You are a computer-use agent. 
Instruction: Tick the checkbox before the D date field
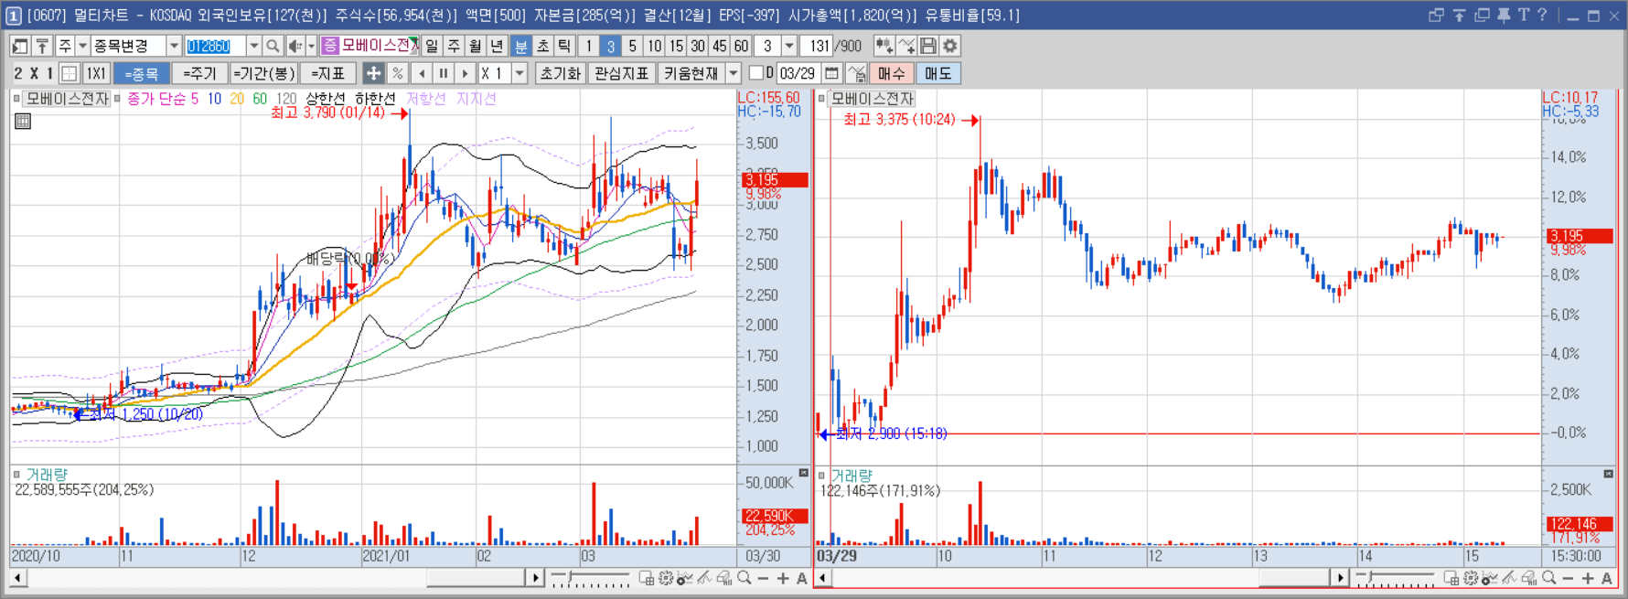[x=755, y=73]
